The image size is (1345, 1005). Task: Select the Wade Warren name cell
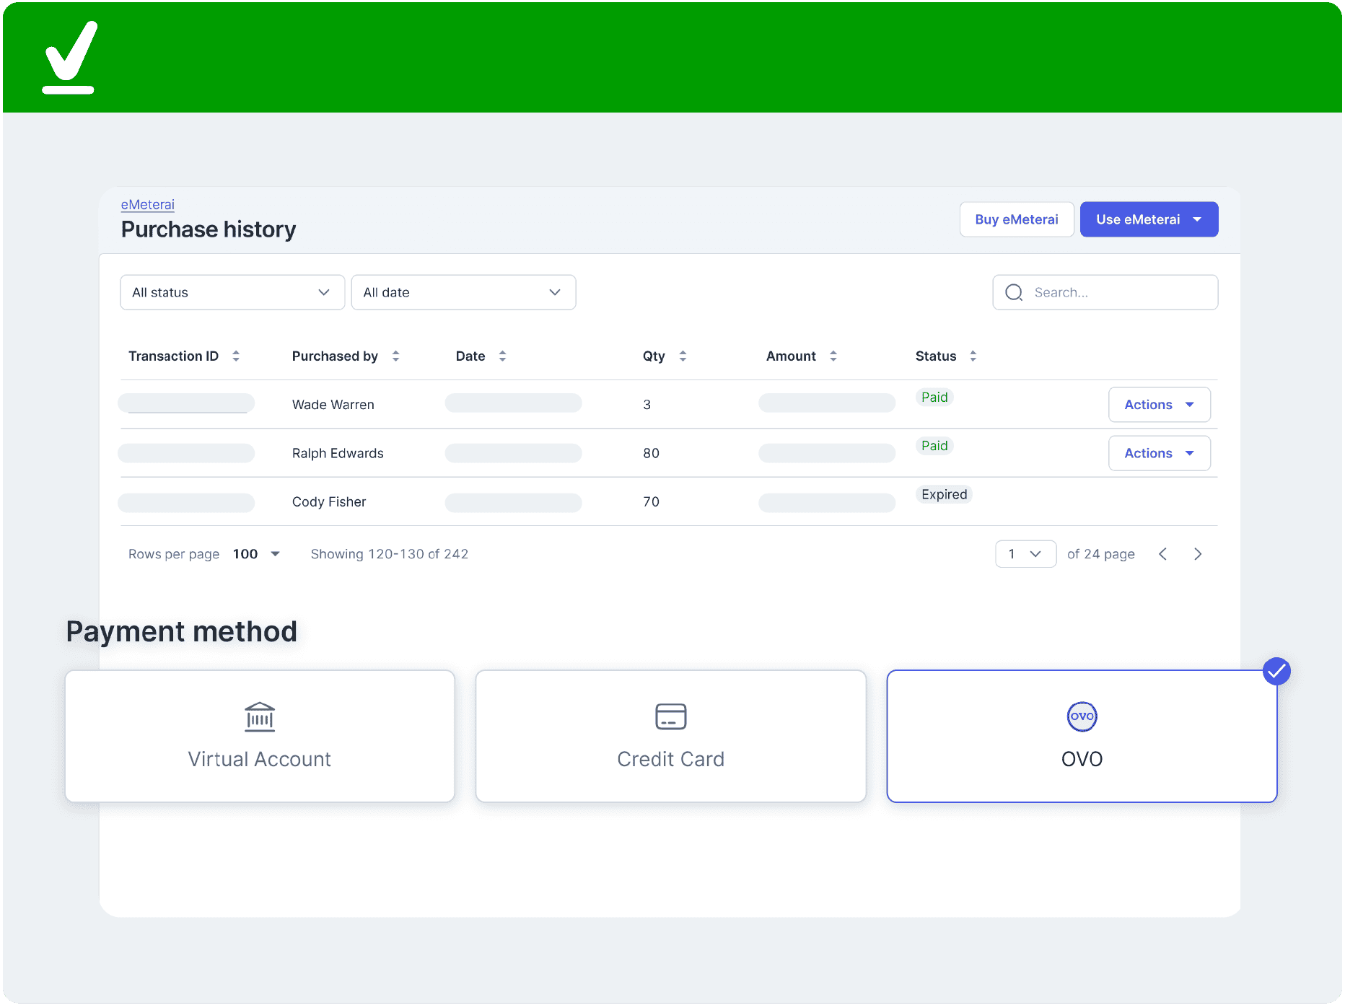click(333, 405)
